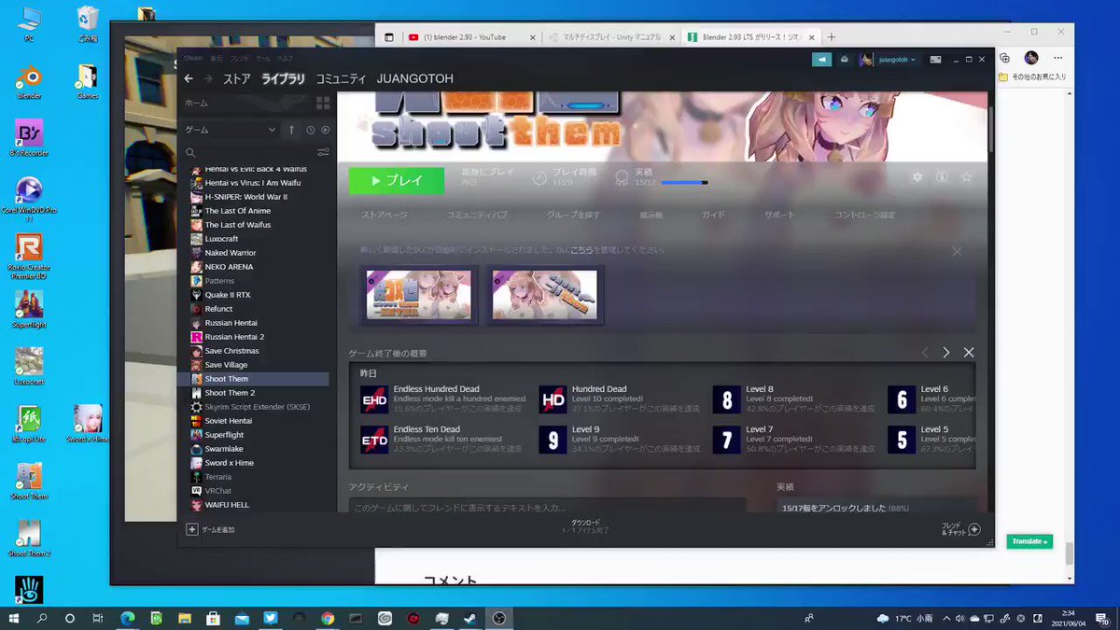
Task: Open Level 8 achievement icon
Action: tap(727, 399)
